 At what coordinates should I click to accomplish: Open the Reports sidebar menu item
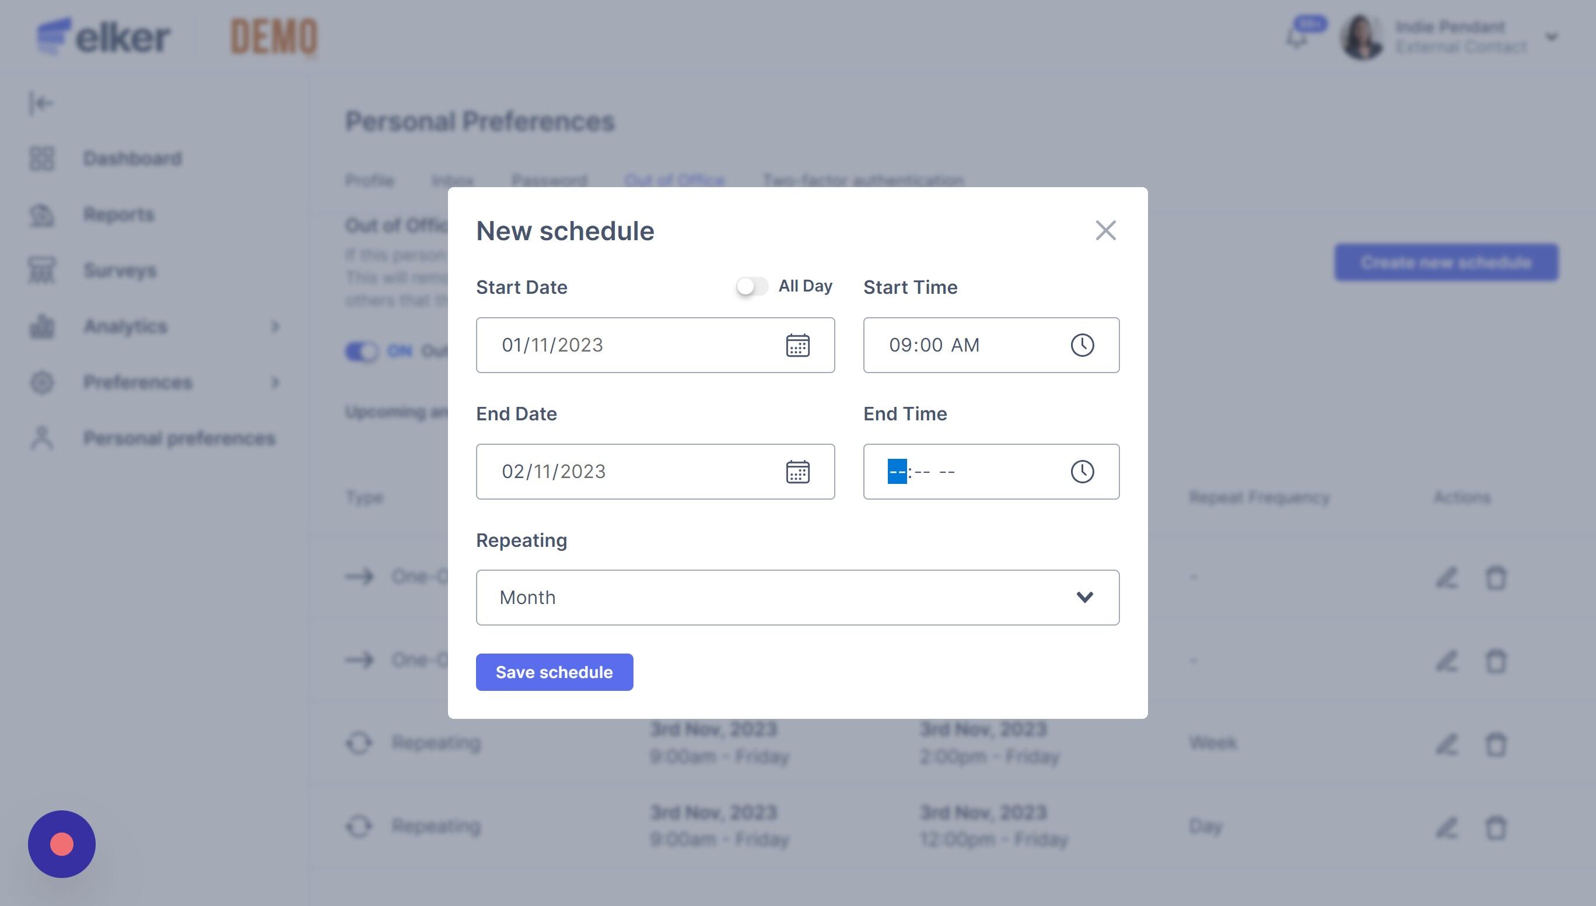click(x=118, y=215)
